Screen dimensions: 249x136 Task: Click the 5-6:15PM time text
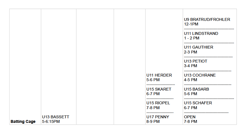point(51,121)
